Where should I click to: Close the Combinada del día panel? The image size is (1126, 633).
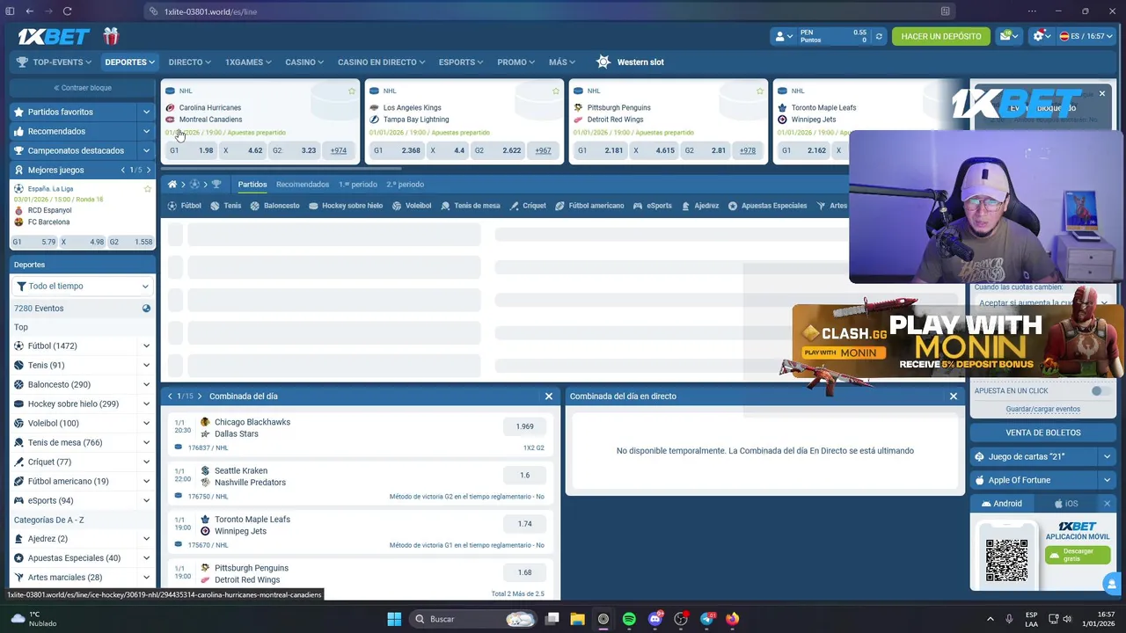pyautogui.click(x=549, y=397)
